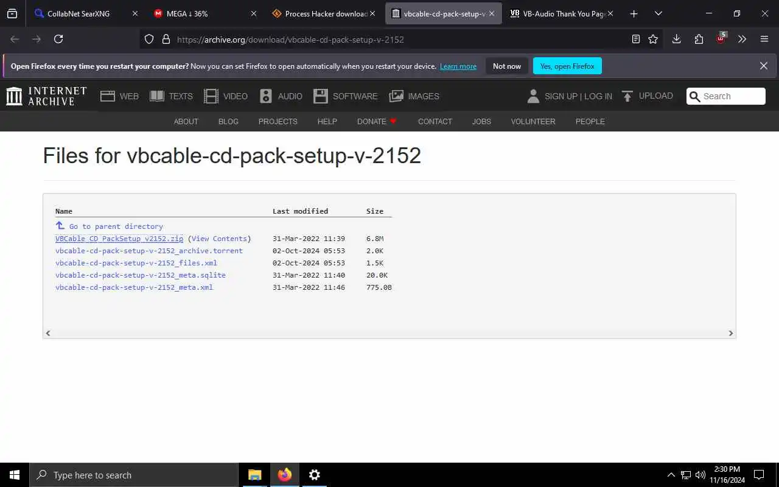Open the VIDEO media section
Viewport: 779px width, 487px height.
[226, 96]
